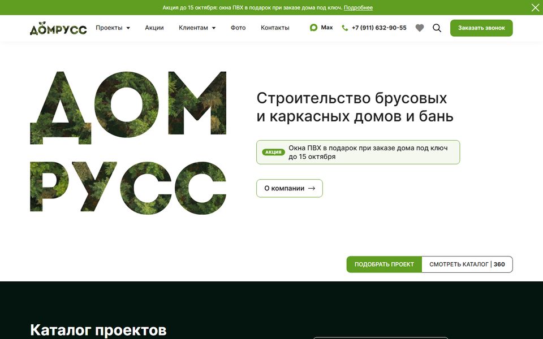Click the Max messenger icon
The width and height of the screenshot is (543, 339).
click(x=313, y=28)
